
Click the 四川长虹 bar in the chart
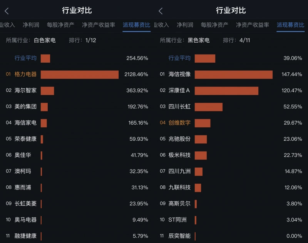[208, 107]
